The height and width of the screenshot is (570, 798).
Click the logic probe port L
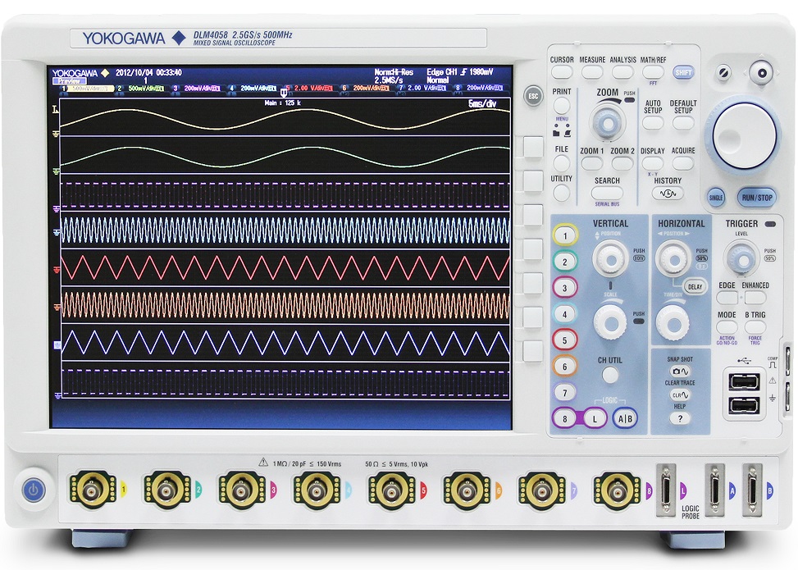(x=666, y=490)
